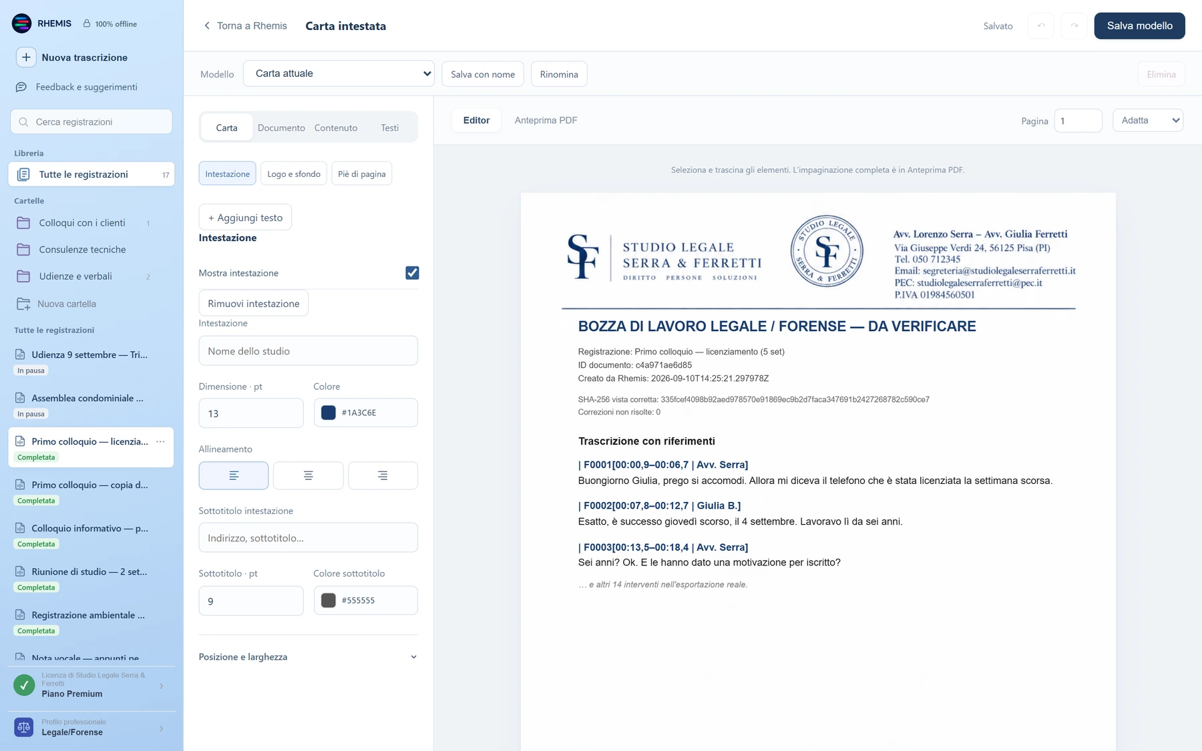Open the header color swatch #1A3C6E

coord(329,413)
